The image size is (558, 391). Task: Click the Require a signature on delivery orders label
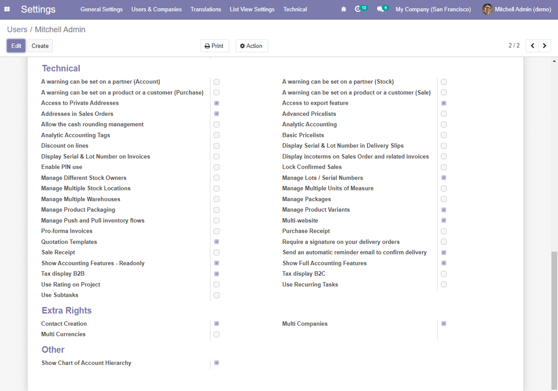click(x=341, y=242)
